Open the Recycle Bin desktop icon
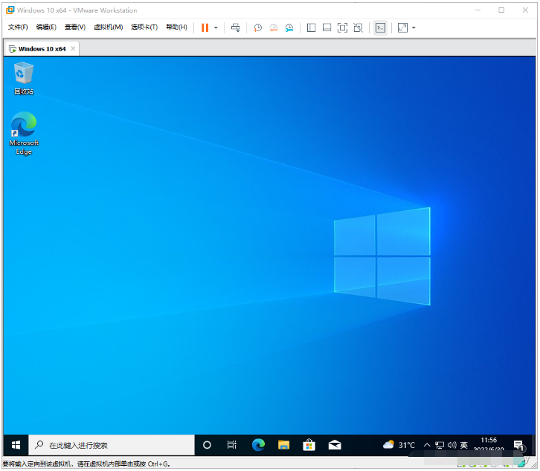 pos(24,77)
